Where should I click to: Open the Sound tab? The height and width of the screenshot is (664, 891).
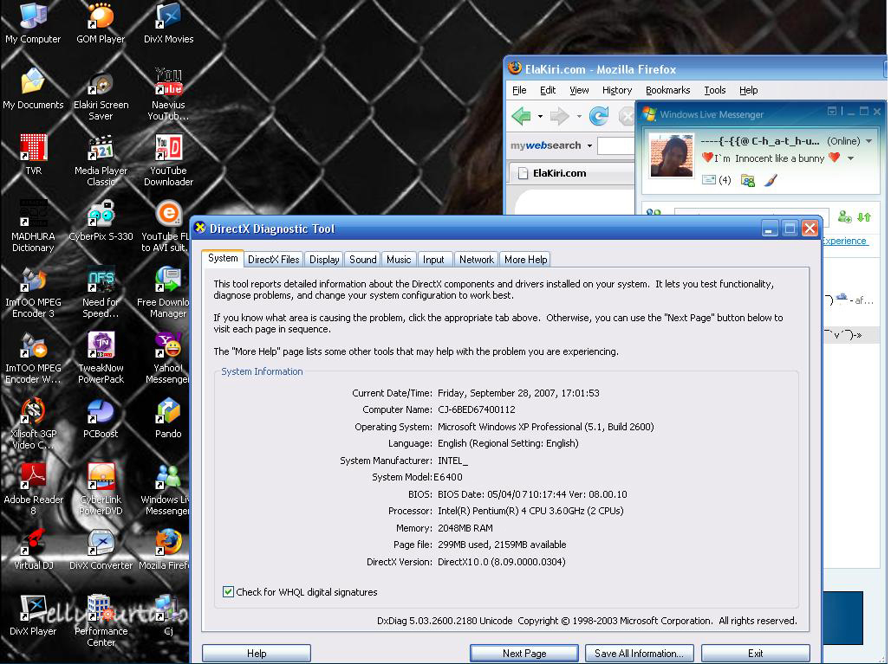pyautogui.click(x=362, y=260)
